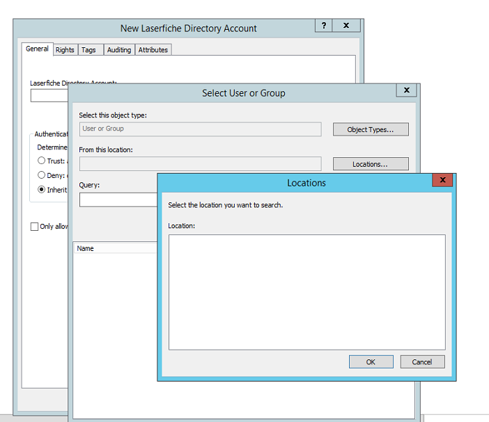Click the help question mark button
This screenshot has height=422, width=489.
click(x=324, y=26)
